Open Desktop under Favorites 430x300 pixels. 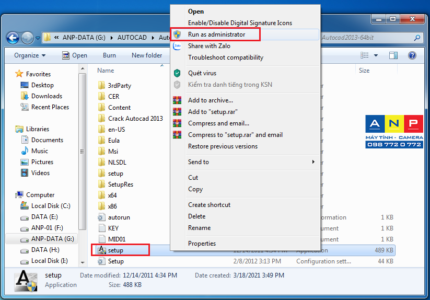click(37, 85)
